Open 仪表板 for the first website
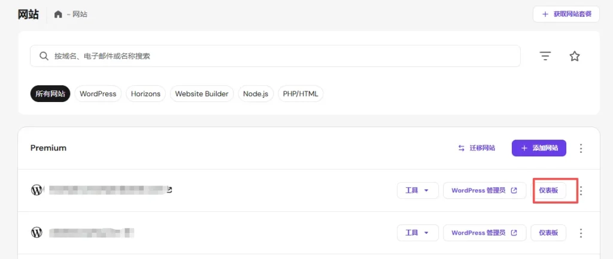Screen dimensions: 613x259 tap(548, 191)
